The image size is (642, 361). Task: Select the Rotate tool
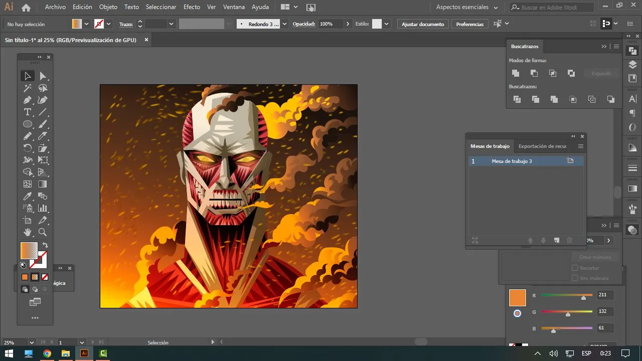[28, 148]
